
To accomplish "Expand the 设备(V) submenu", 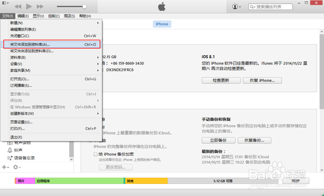I will [x=51, y=64].
